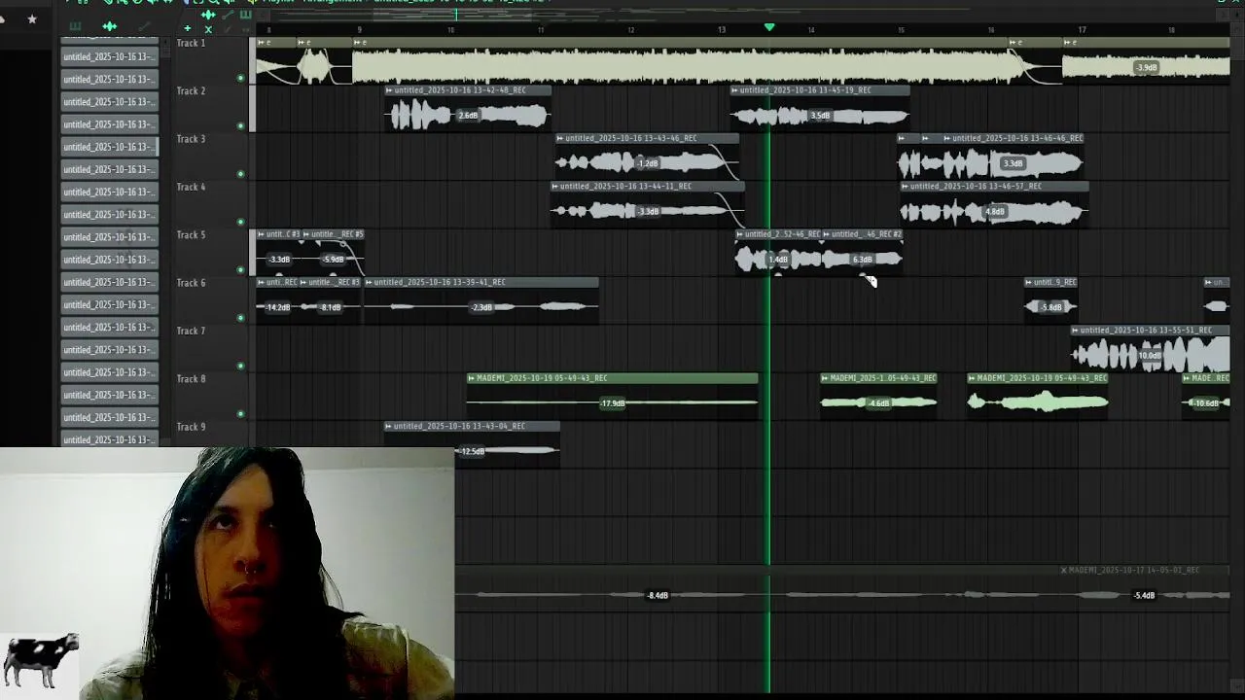Mute Track 1 with its green dot

click(x=240, y=78)
